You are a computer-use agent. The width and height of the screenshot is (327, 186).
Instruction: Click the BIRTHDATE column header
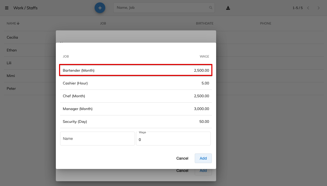[205, 23]
